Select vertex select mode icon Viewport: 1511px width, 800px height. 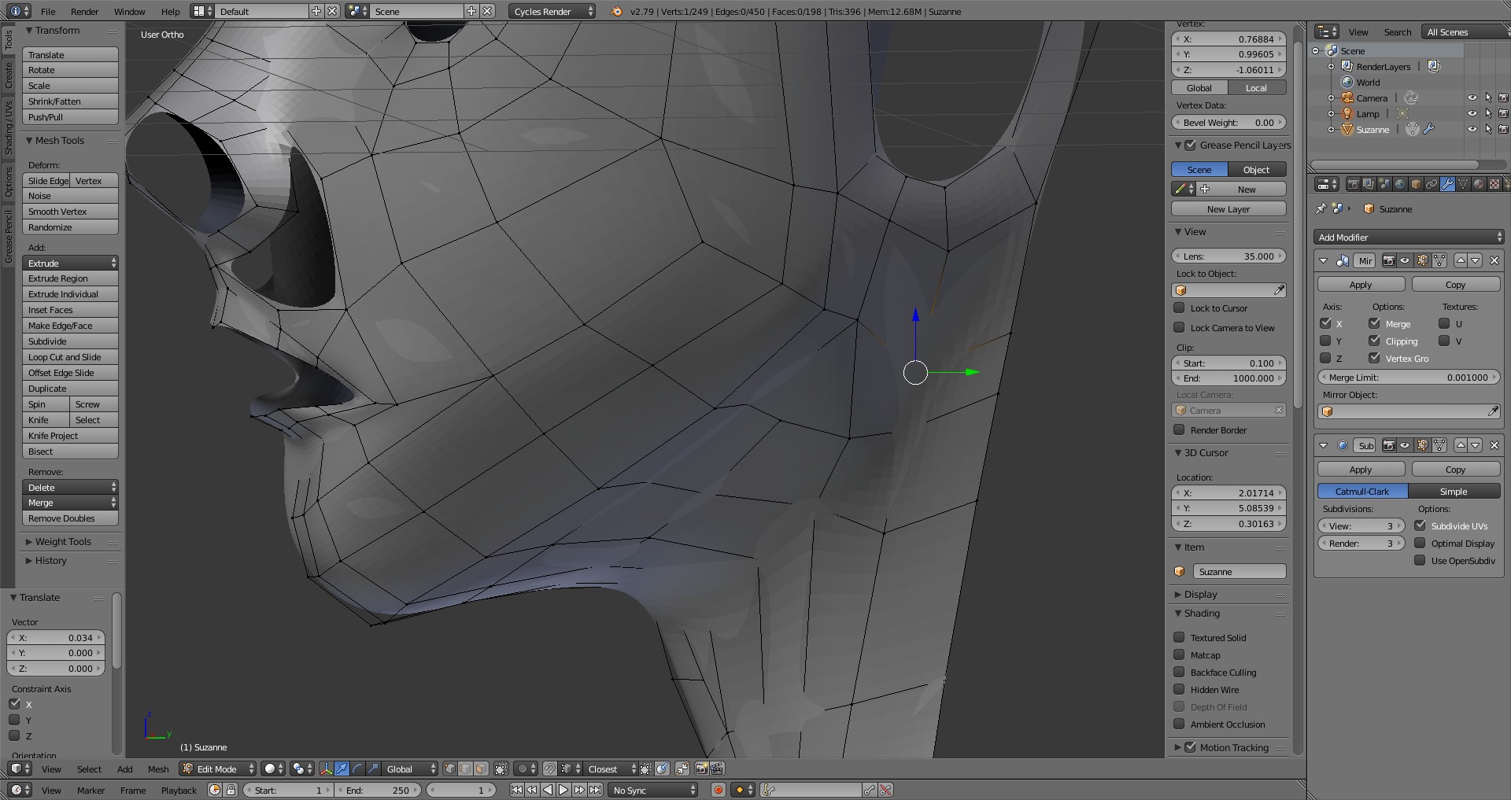(449, 769)
